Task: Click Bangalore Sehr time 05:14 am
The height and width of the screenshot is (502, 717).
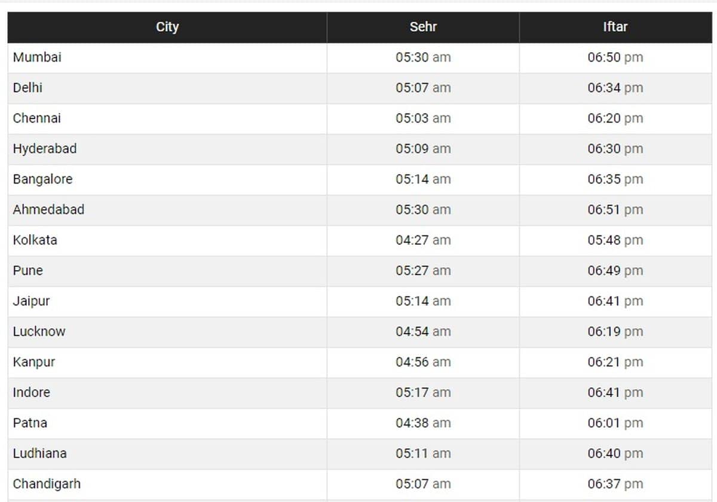Action: coord(423,179)
